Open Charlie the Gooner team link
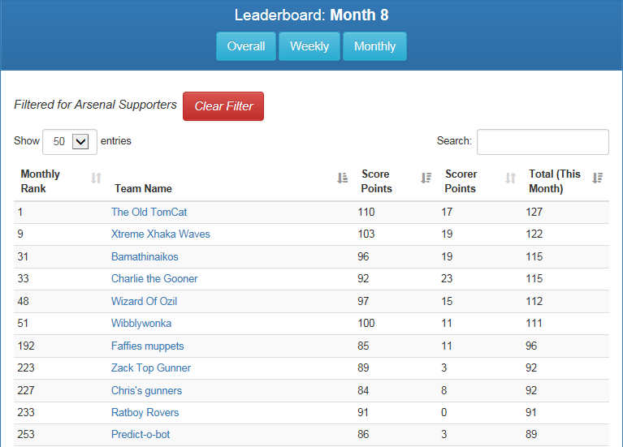 154,279
